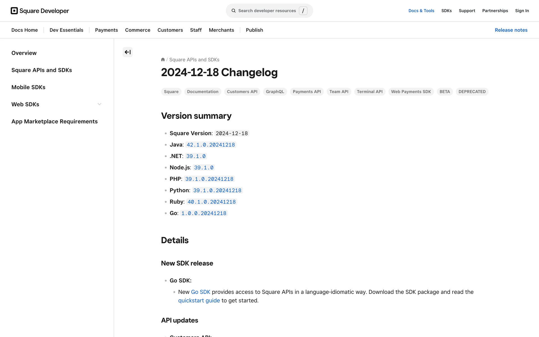The width and height of the screenshot is (539, 337).
Task: Click in the search developer resources field
Action: 267,11
